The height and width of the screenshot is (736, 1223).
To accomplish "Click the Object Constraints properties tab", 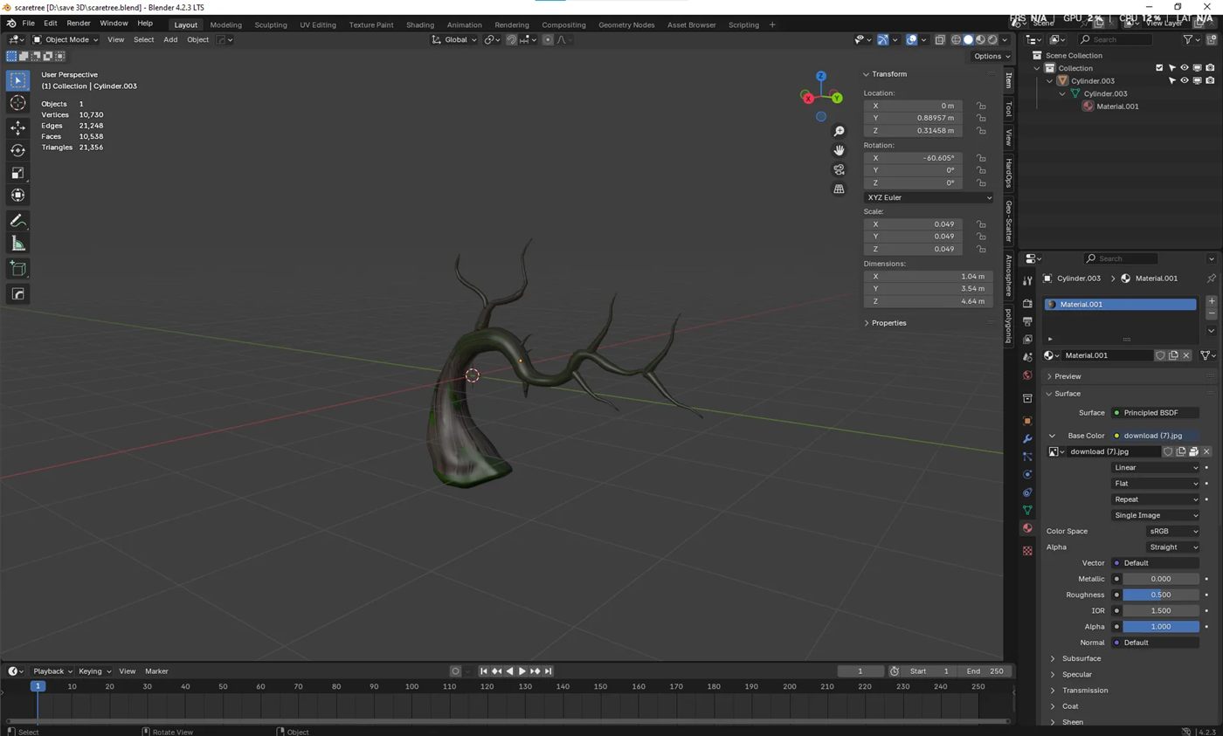I will (1027, 492).
